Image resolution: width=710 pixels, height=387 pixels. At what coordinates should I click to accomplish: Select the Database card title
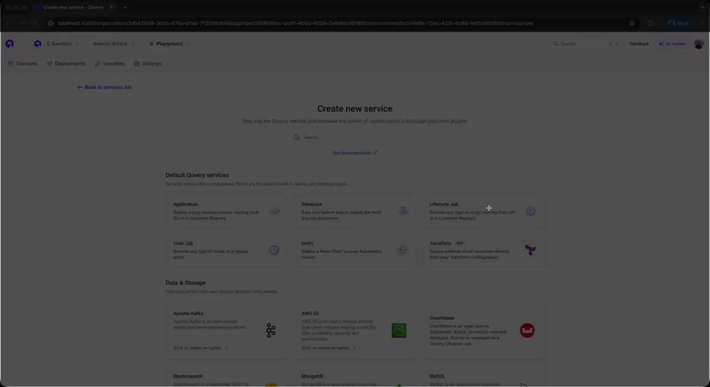click(312, 204)
